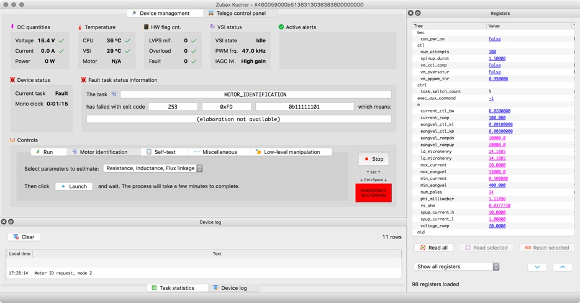580x303 pixels.
Task: Click the MOTOR_IDENTIFICATION task name field
Action: (x=255, y=94)
